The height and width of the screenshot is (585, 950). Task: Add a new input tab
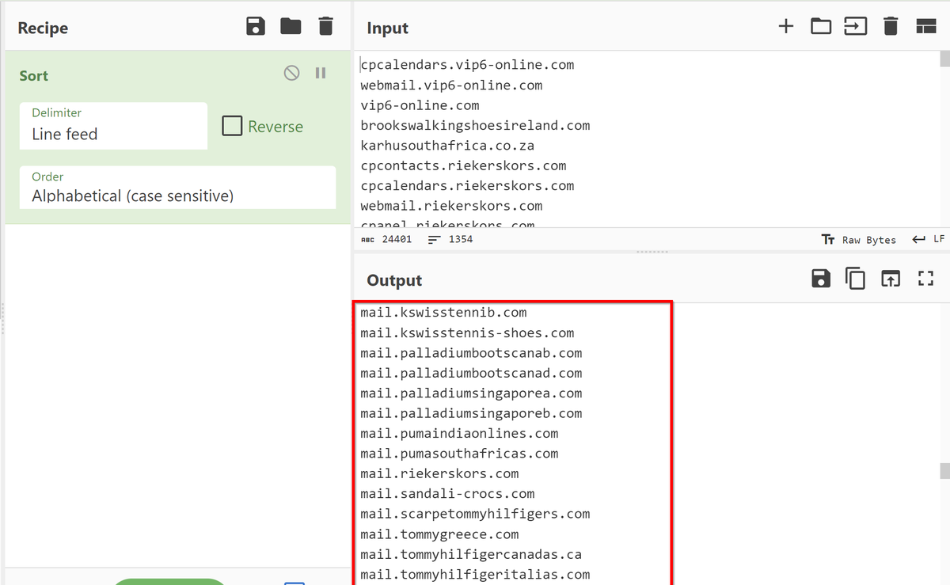point(785,27)
